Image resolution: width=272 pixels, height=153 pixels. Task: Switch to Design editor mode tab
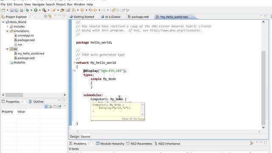pyautogui.click(x=74, y=136)
